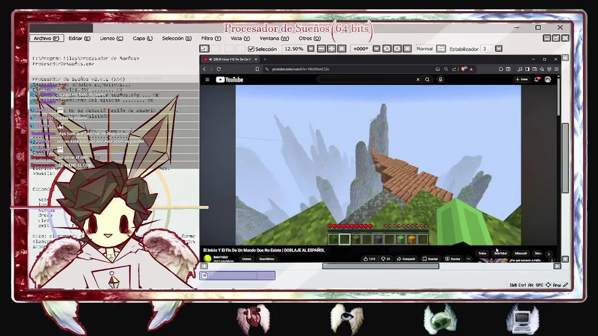
Task: Open the Ventana menu
Action: click(274, 38)
